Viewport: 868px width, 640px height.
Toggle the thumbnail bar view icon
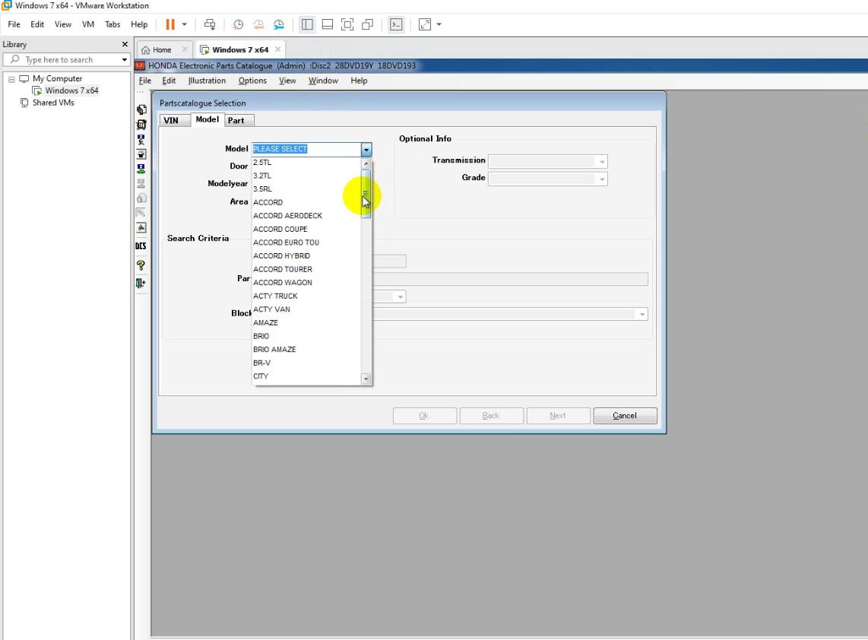click(x=327, y=24)
